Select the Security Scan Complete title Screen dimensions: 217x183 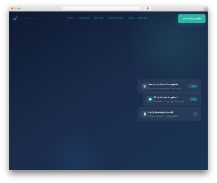(x=163, y=84)
